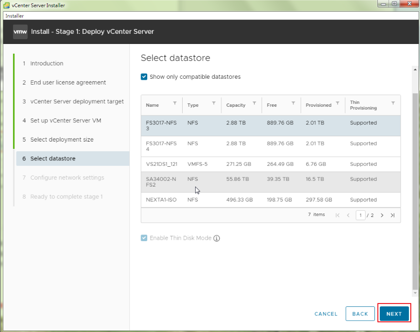Select step 6 Select datastore
The image size is (420, 332).
pyautogui.click(x=73, y=159)
